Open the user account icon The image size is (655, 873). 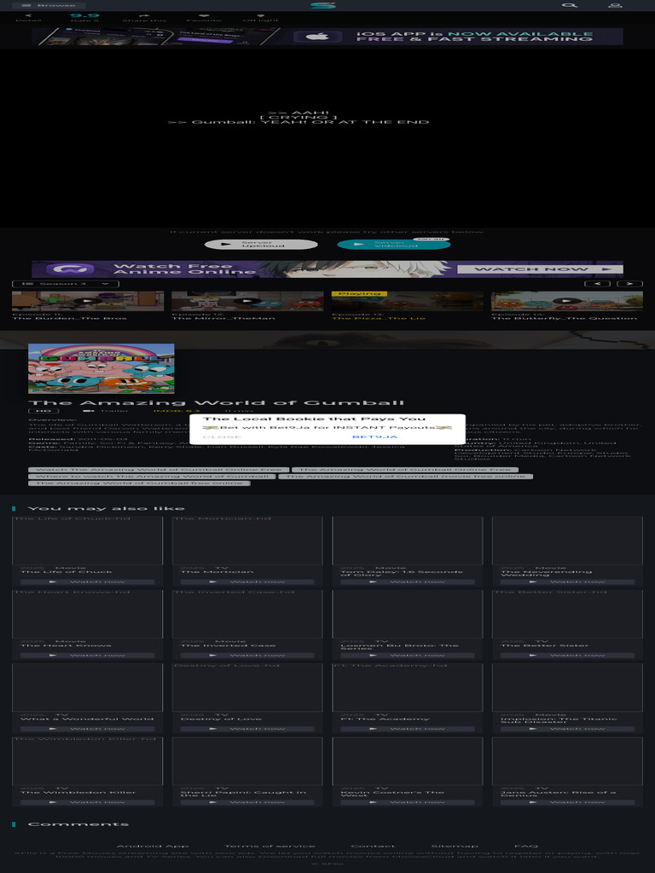click(615, 5)
